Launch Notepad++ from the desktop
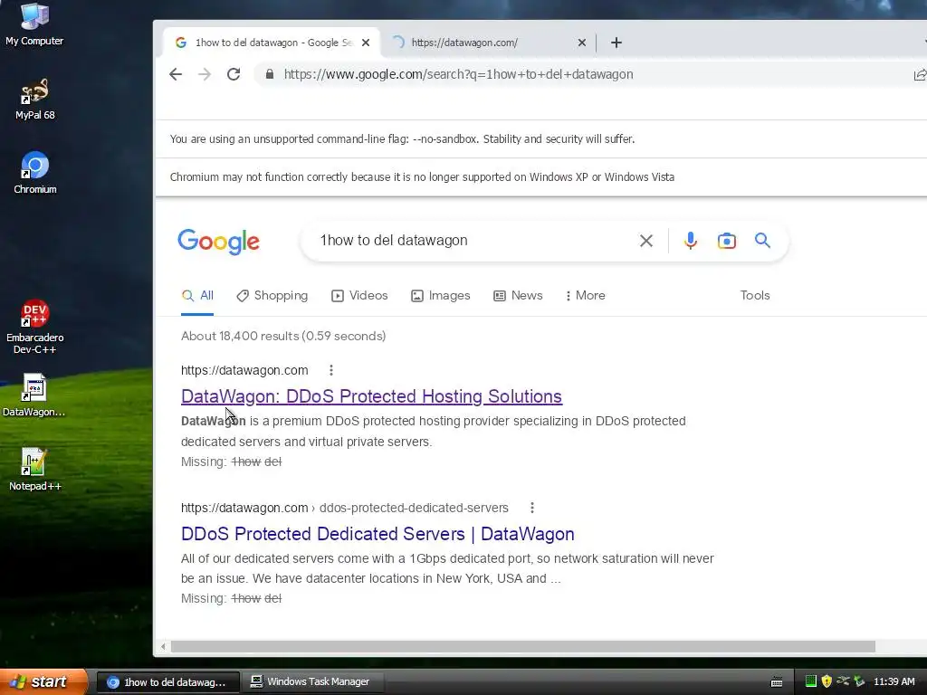Screen dimensions: 927x695 (35, 470)
